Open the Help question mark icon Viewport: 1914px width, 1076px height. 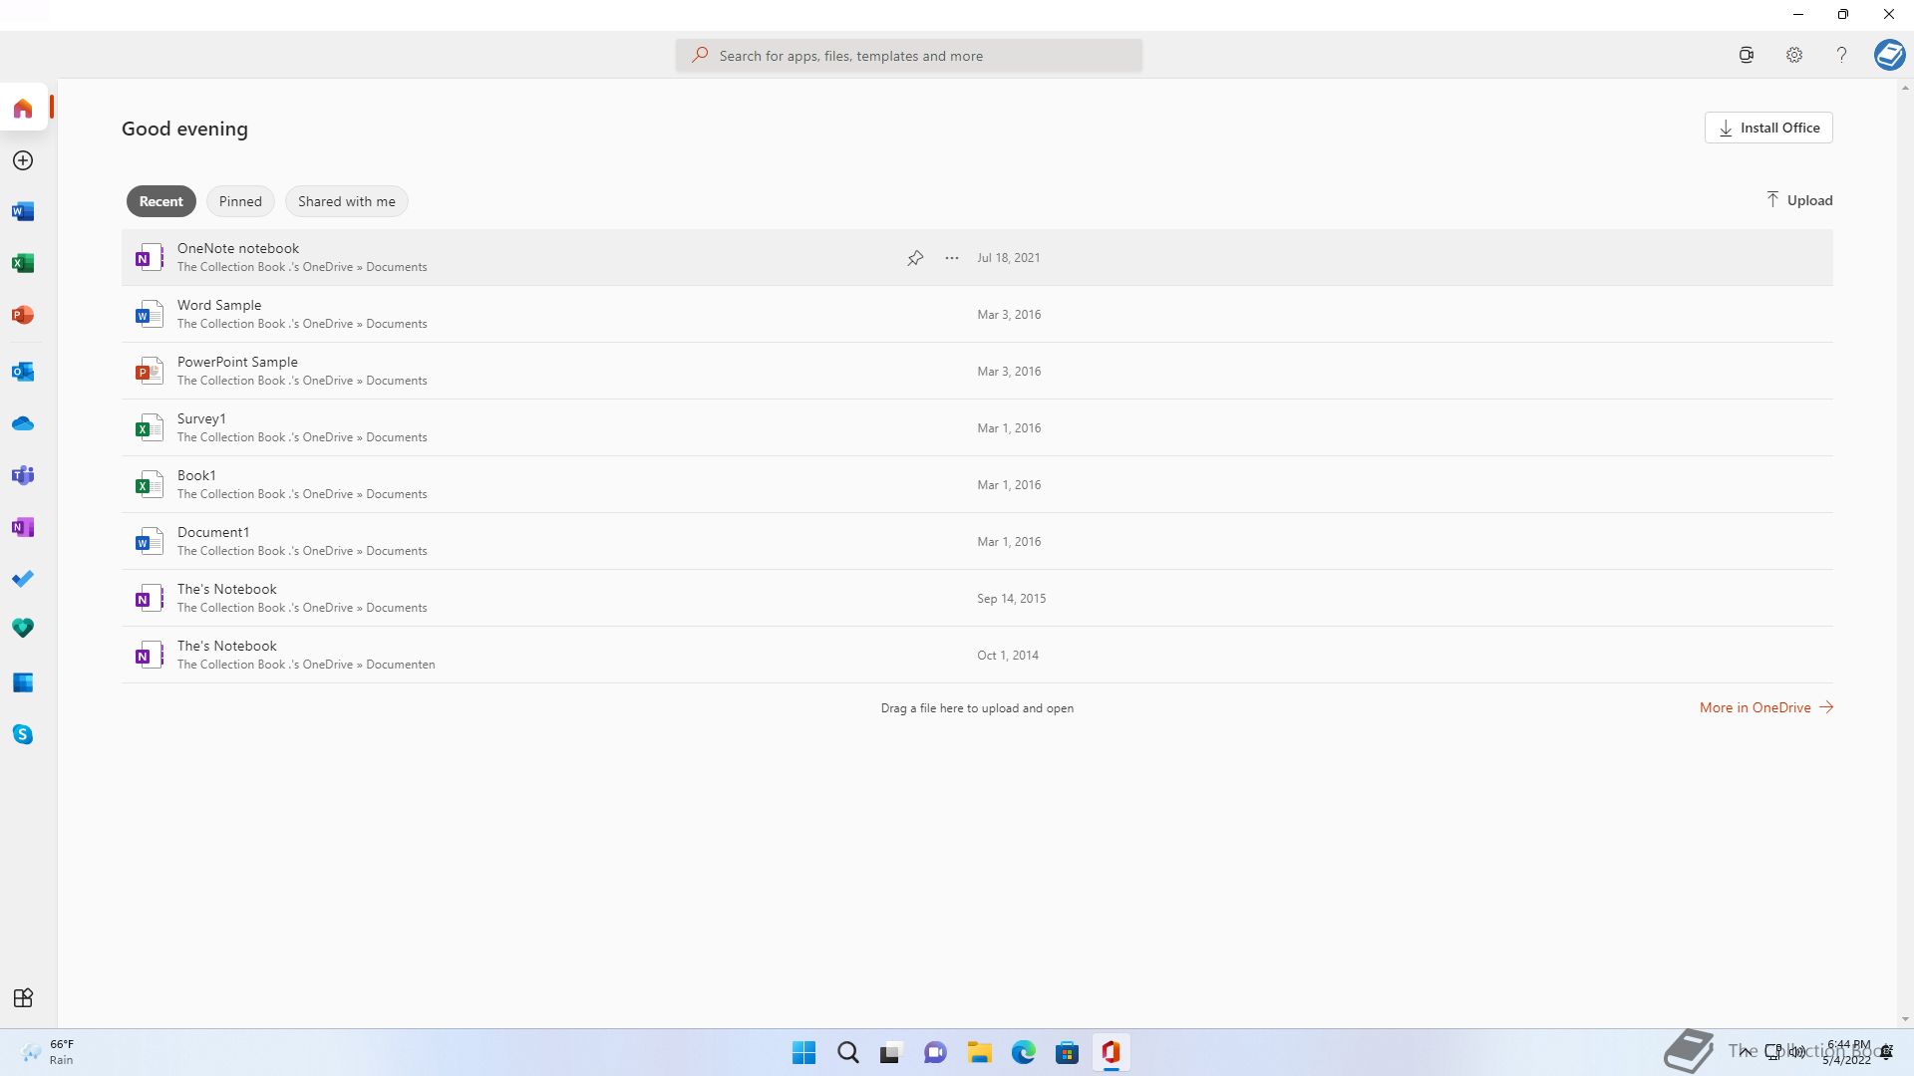click(x=1841, y=55)
